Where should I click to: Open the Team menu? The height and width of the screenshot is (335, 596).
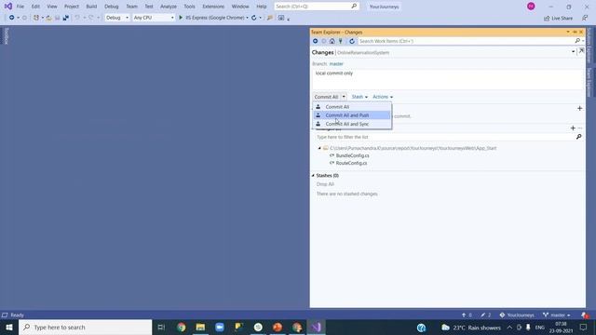131,7
